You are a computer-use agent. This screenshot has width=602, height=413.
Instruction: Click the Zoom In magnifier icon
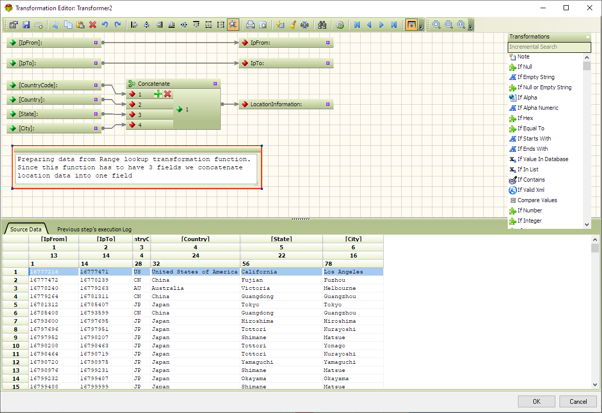[437, 25]
